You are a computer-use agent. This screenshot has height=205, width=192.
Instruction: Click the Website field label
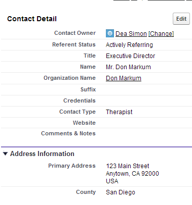point(84,123)
